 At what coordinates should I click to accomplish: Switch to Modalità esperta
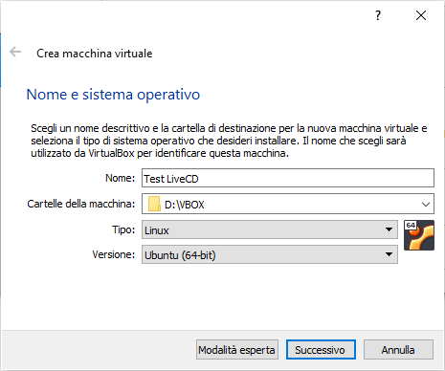(237, 350)
